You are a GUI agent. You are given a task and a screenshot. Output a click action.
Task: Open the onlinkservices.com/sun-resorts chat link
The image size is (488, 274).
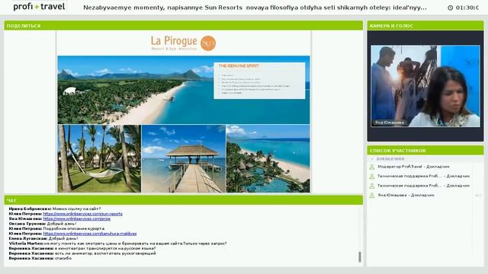[x=82, y=214]
